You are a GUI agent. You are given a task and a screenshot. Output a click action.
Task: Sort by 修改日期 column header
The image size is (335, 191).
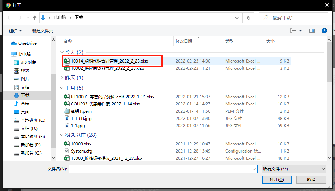184,41
